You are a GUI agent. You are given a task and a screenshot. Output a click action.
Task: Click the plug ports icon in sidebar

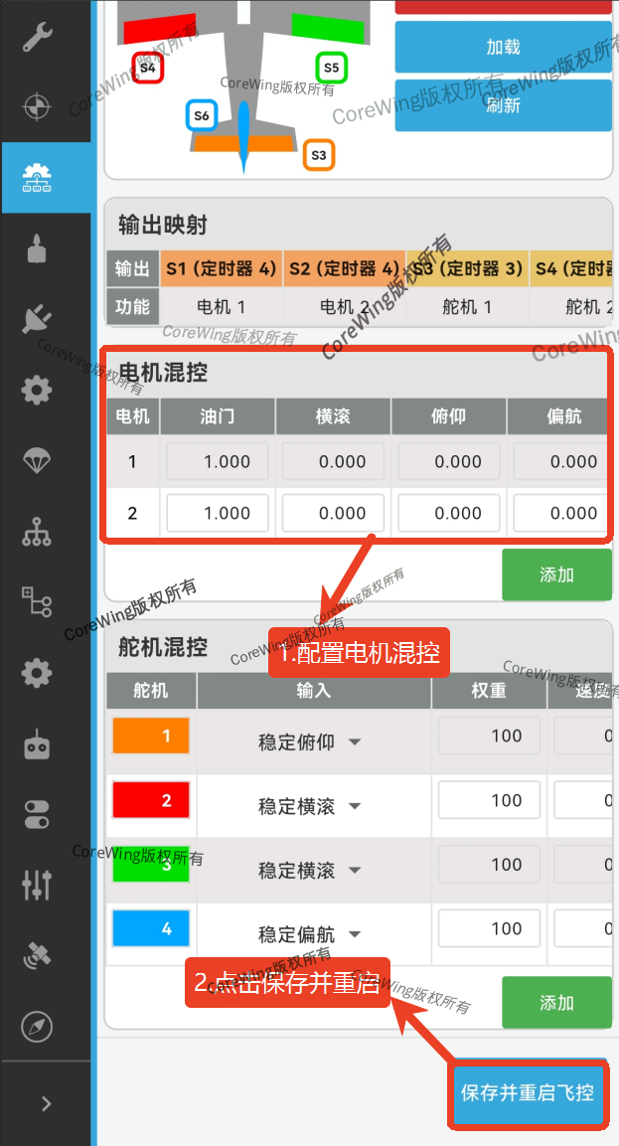pos(37,319)
